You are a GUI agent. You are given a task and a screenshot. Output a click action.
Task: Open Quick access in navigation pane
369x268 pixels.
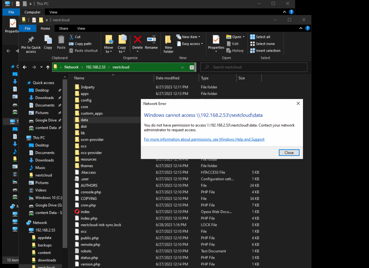point(43,82)
